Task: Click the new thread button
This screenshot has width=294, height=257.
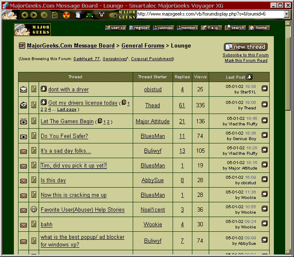Action: coord(246,47)
